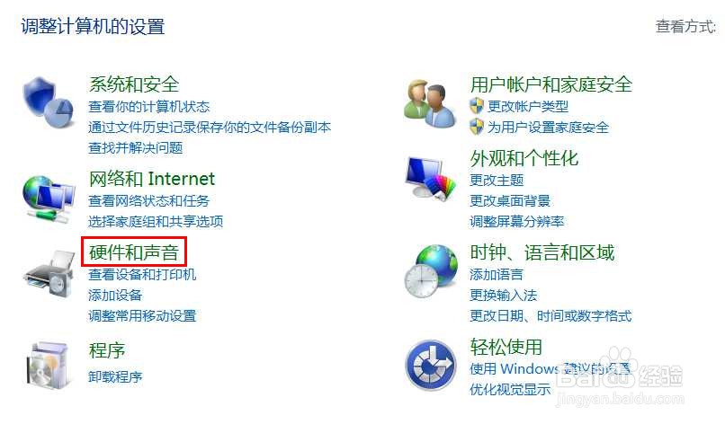Click the System and Security shield icon

tap(49, 102)
